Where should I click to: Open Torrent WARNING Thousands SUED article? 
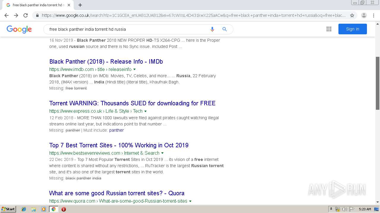pos(132,103)
